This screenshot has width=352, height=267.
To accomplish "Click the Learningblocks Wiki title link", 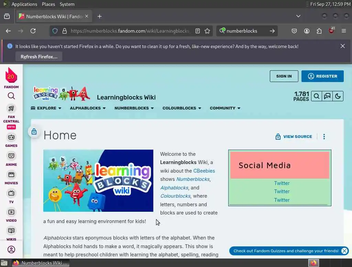I will click(126, 97).
